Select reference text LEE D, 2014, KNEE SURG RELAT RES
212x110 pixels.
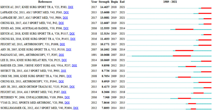coord(24,60)
